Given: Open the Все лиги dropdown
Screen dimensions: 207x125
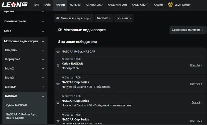Looking at the screenshot, I should tap(124, 18).
